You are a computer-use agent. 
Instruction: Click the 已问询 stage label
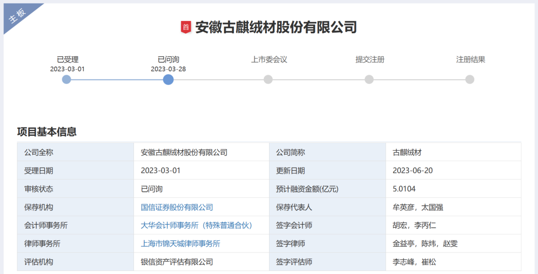click(168, 60)
